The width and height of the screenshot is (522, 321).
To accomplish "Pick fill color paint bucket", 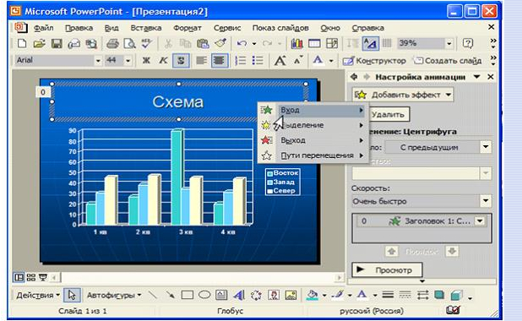I will point(312,295).
